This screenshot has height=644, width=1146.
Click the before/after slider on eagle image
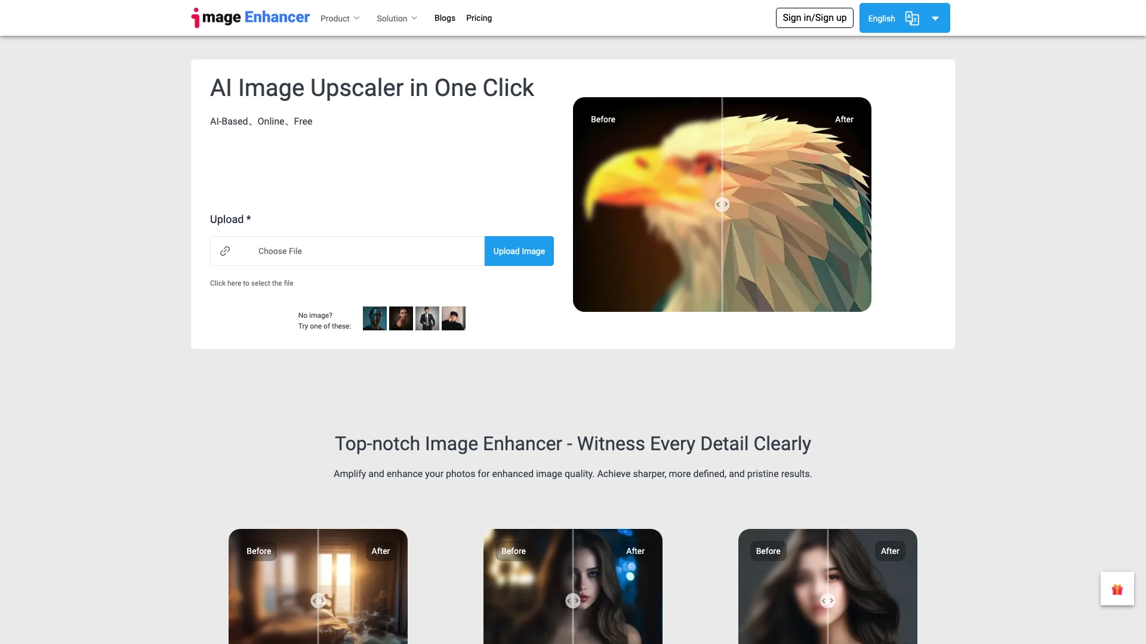click(722, 205)
